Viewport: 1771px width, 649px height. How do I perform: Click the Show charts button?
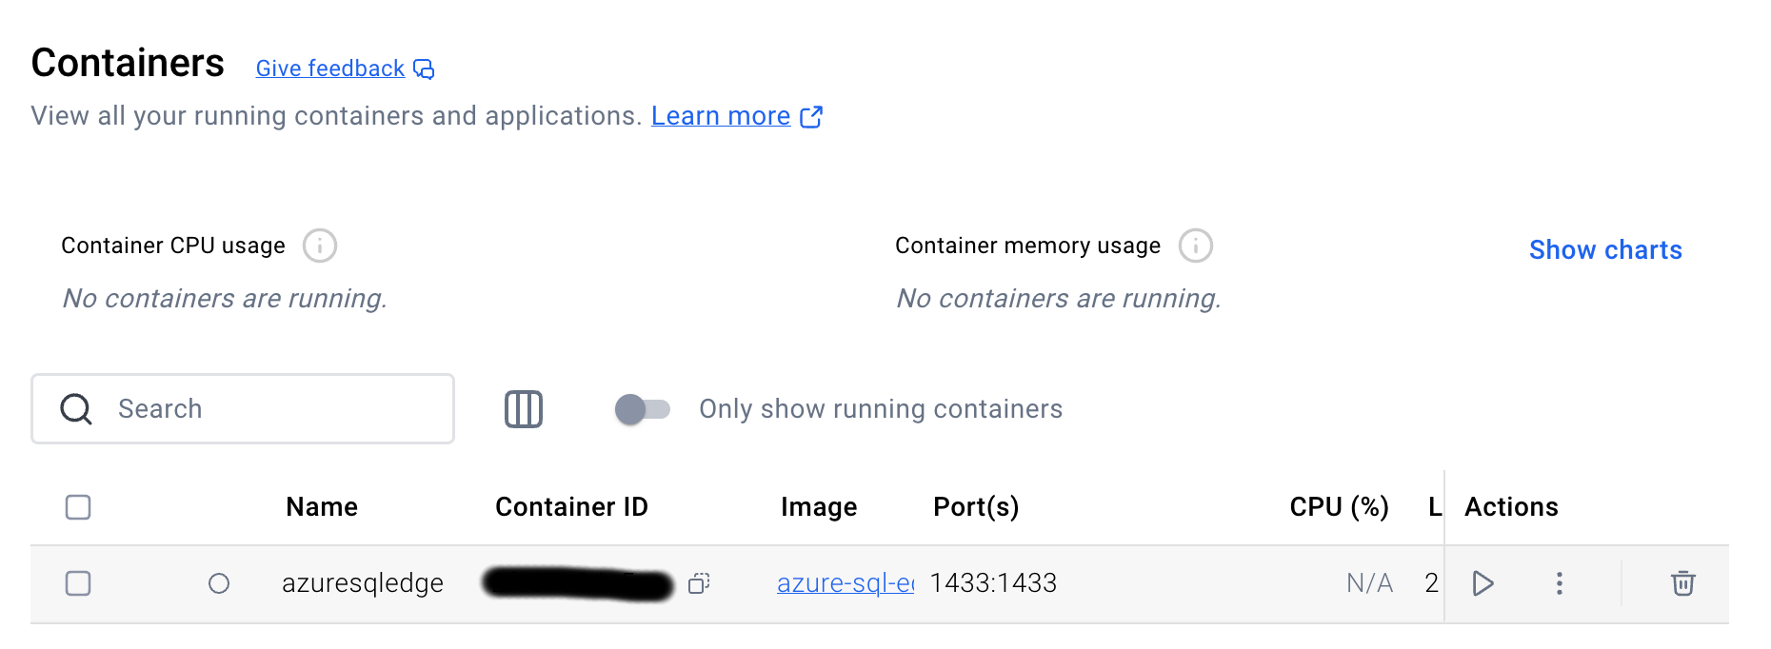(1605, 250)
